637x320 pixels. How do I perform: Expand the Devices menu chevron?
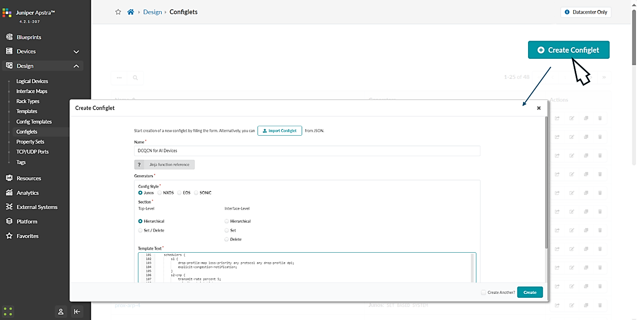point(76,52)
